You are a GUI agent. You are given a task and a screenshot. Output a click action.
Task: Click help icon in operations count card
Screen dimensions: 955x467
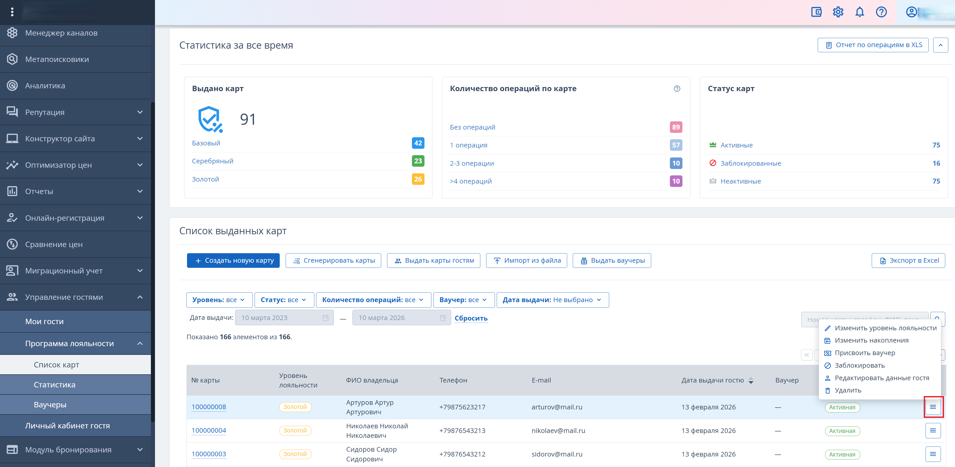677,89
